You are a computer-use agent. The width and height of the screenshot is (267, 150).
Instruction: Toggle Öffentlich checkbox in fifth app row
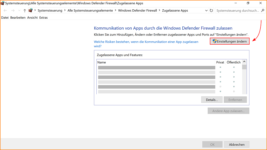click(x=234, y=87)
